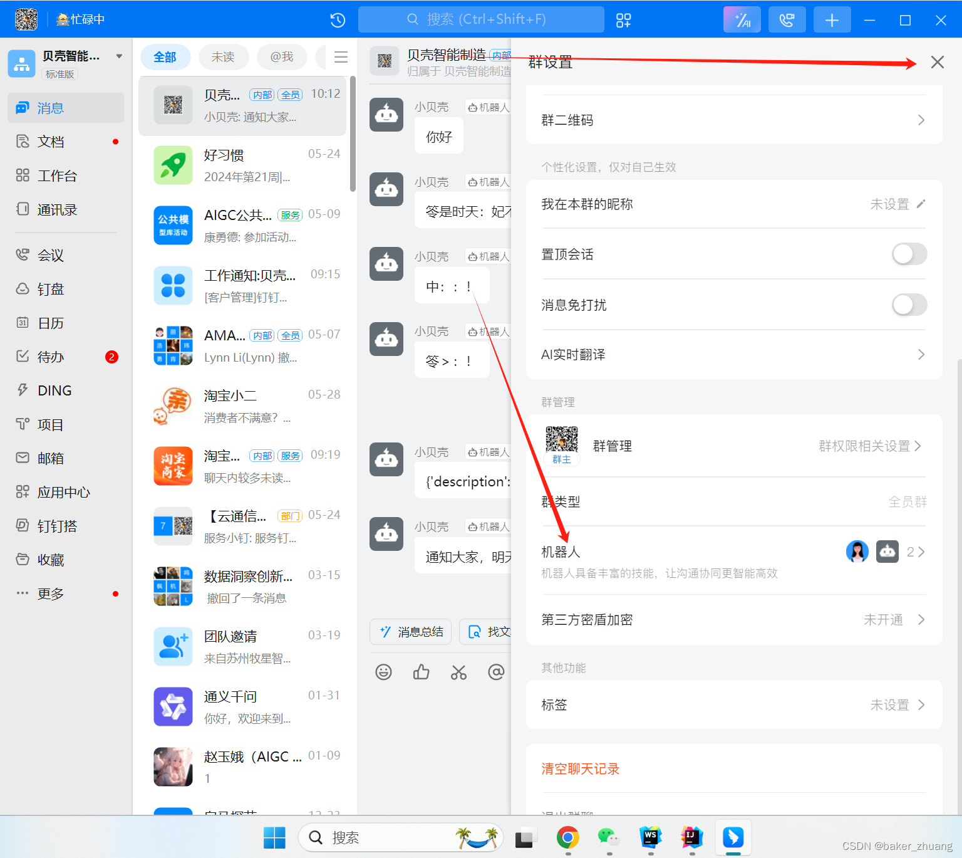Click the @ mention icon
The width and height of the screenshot is (962, 858).
(x=496, y=672)
